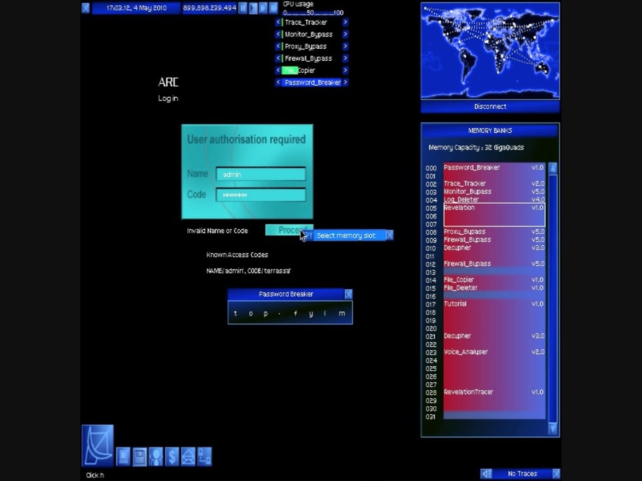Set mega-fast game speed with triple arrow
Screen dimensions: 642x481
[274, 8]
